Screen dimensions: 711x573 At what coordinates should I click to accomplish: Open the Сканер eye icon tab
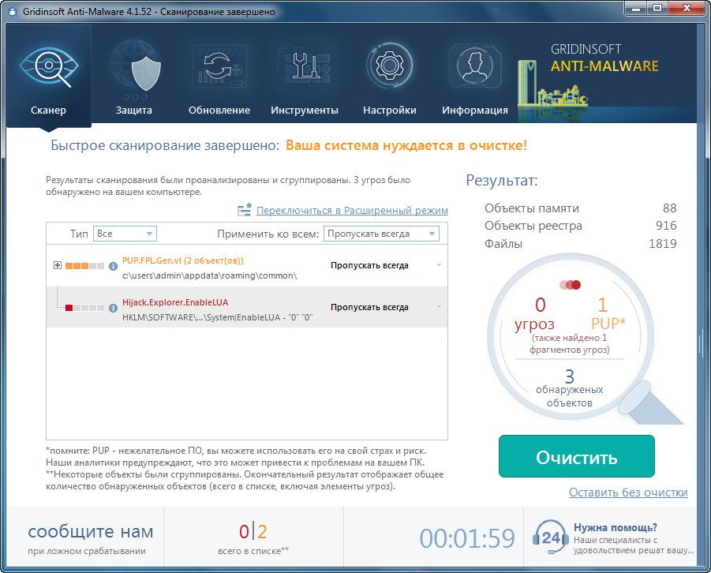coord(48,66)
